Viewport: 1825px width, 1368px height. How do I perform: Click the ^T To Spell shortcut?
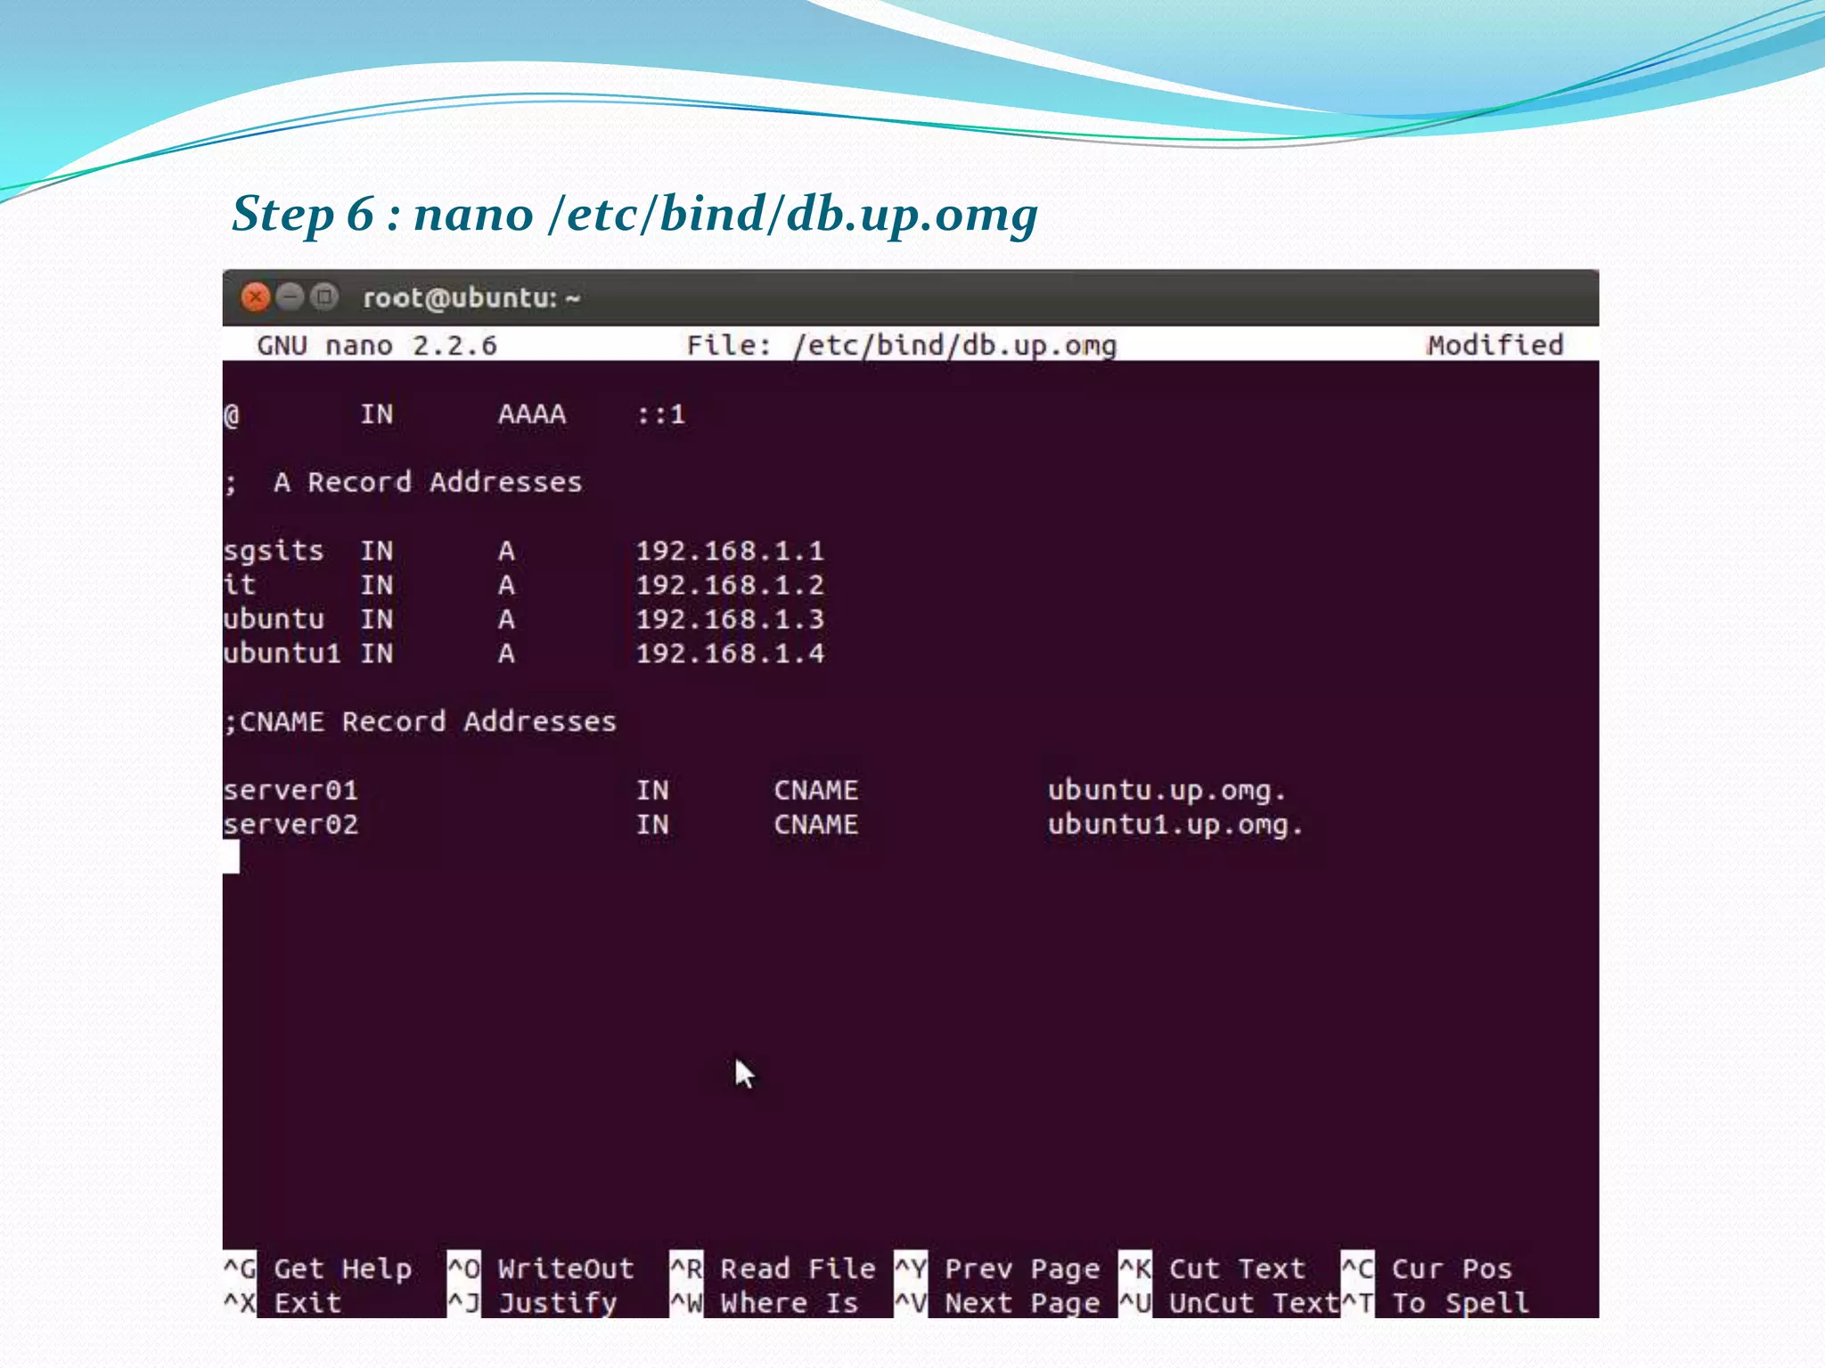pos(1436,1303)
